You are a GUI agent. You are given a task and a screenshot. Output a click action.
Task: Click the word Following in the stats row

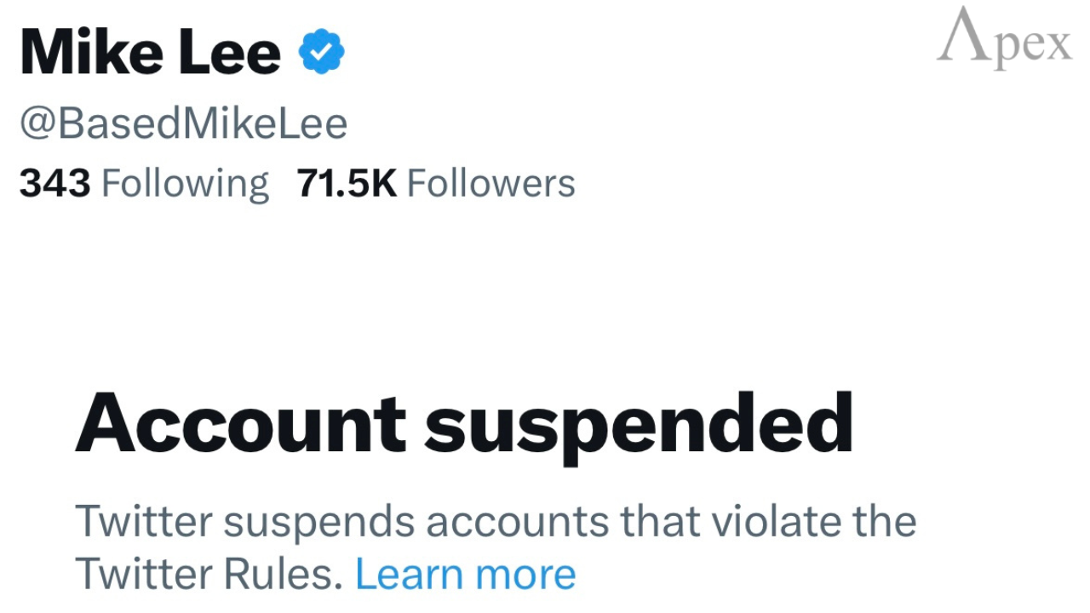click(184, 182)
